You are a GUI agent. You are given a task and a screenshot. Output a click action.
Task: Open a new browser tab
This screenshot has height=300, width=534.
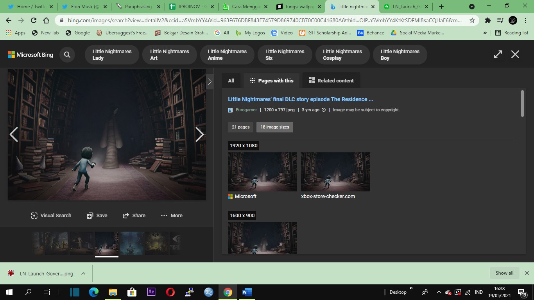point(441,7)
